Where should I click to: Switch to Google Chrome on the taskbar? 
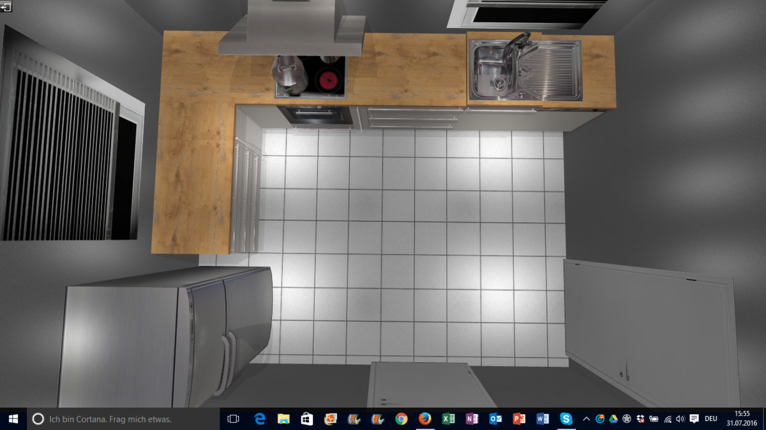[402, 419]
